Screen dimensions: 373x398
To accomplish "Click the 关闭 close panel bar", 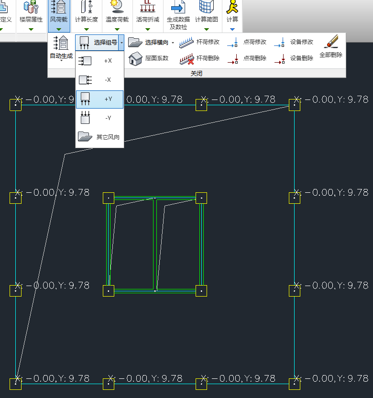I will [x=197, y=73].
